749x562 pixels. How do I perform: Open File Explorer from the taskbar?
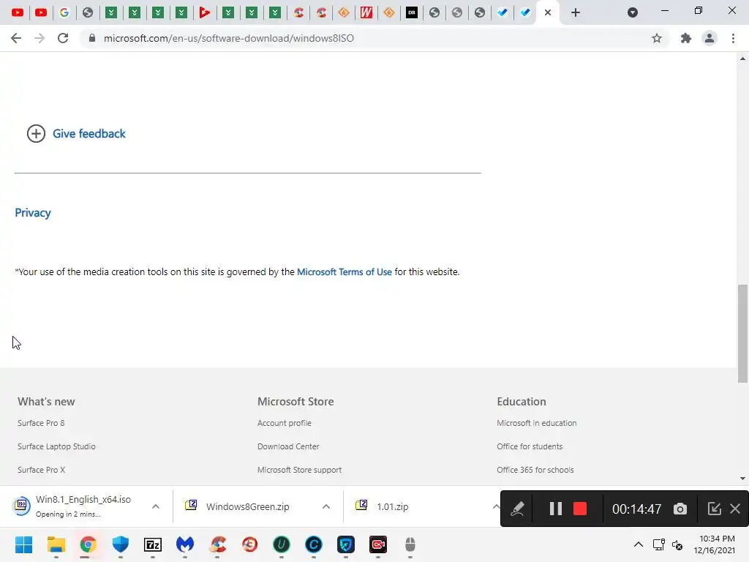tap(56, 544)
